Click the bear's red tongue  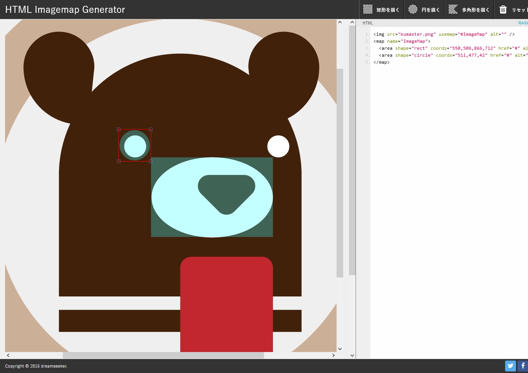click(226, 304)
